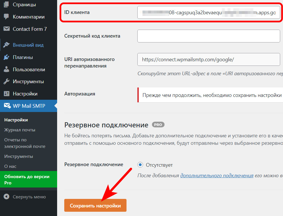The image size is (283, 216).
Task: Click the Plugins plug icon
Action: (x=7, y=57)
